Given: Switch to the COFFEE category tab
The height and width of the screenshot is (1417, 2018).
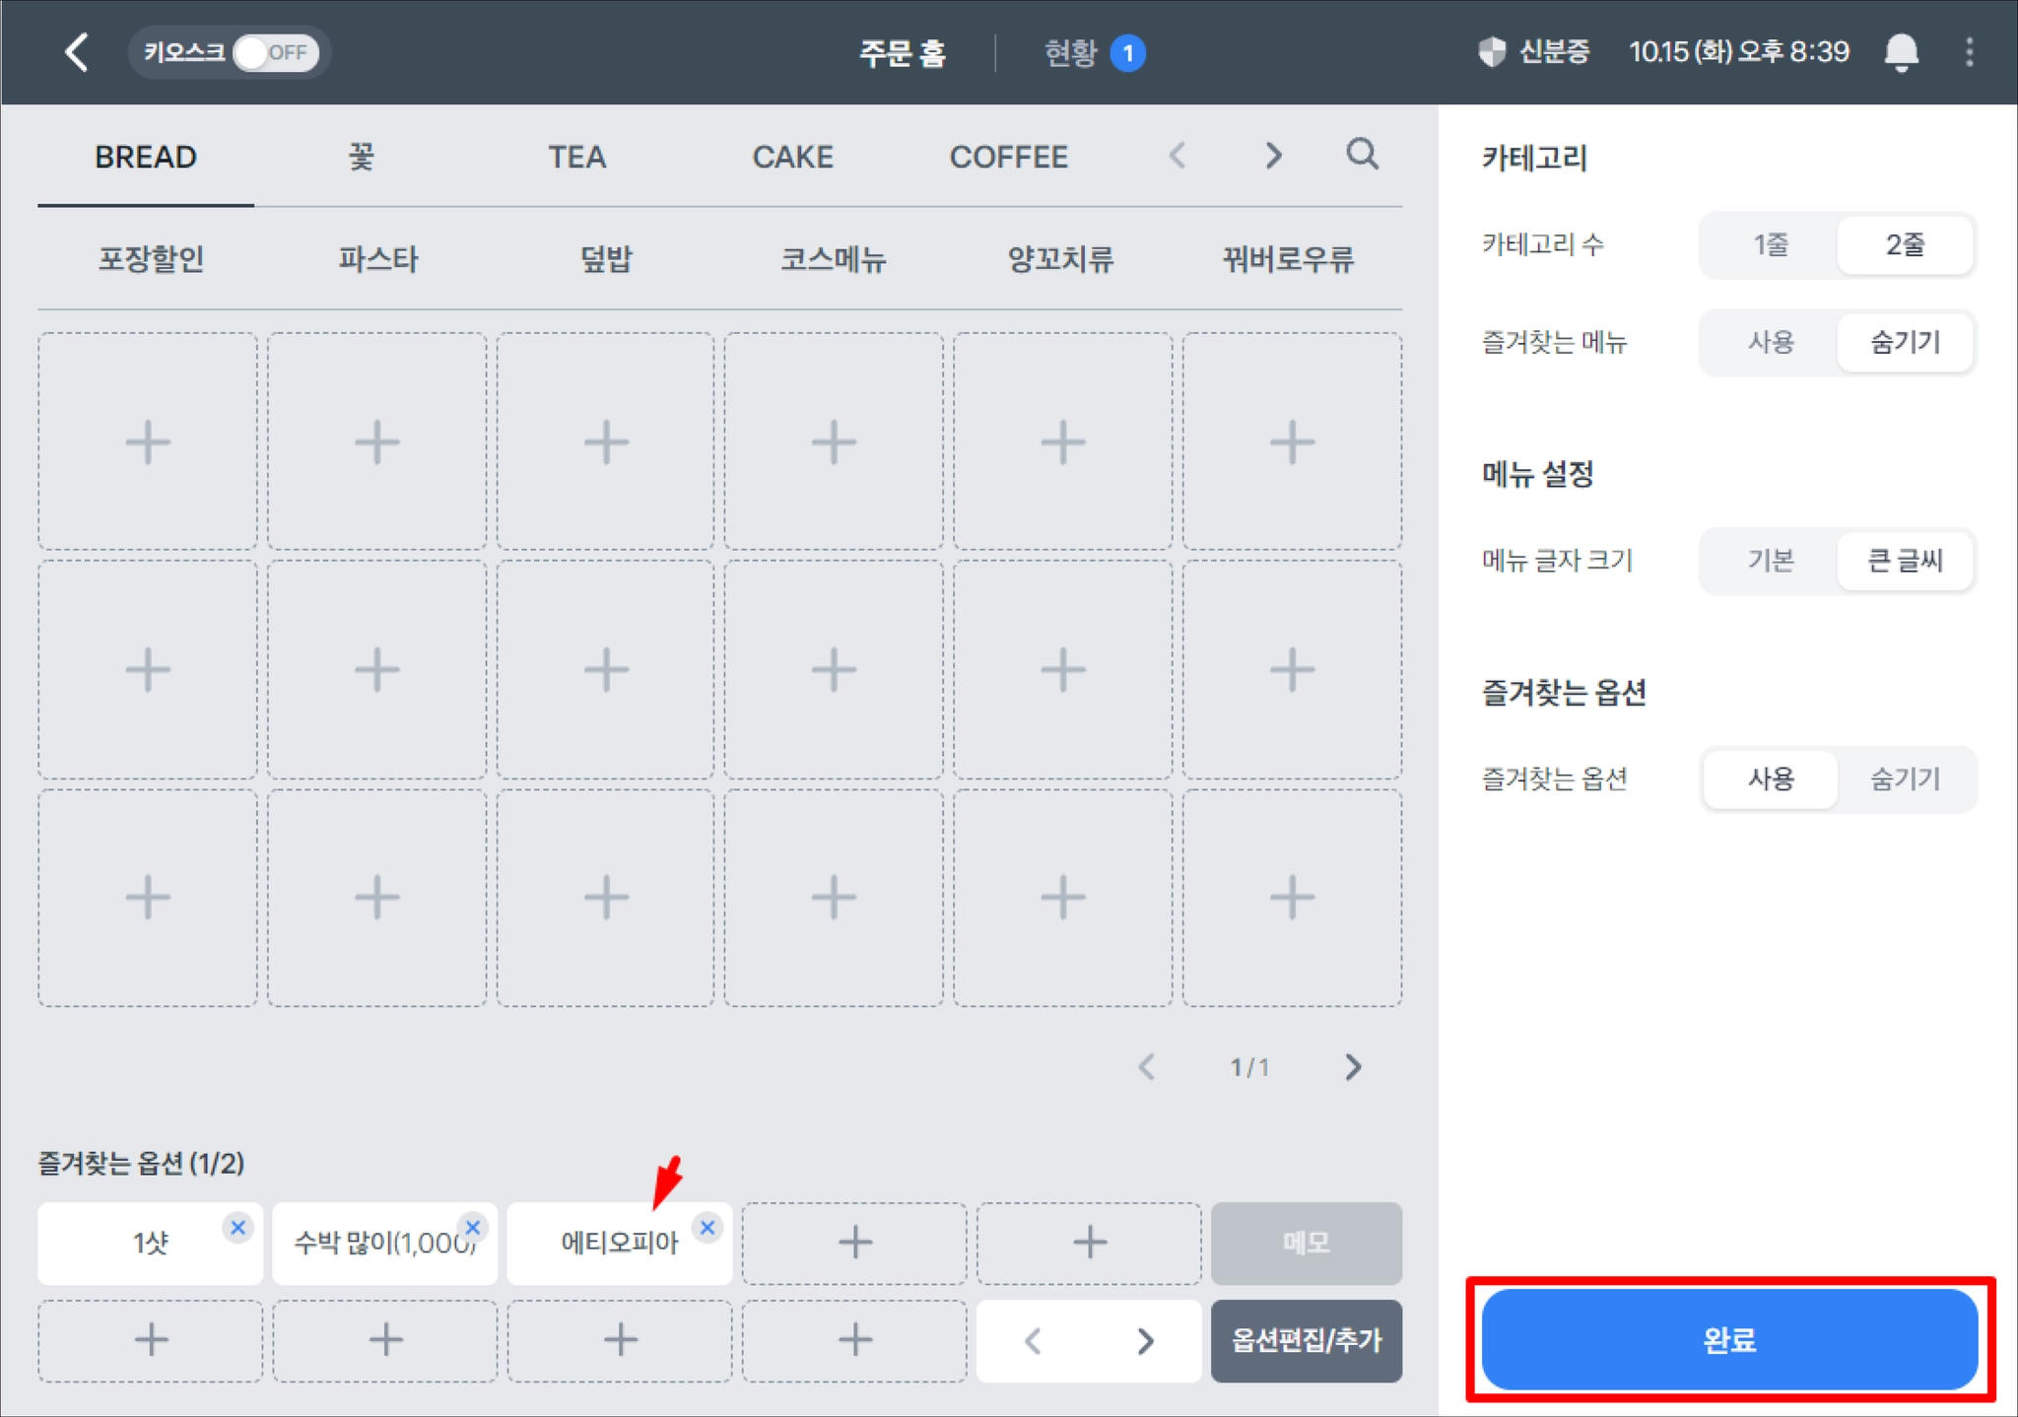Looking at the screenshot, I should pos(1008,157).
